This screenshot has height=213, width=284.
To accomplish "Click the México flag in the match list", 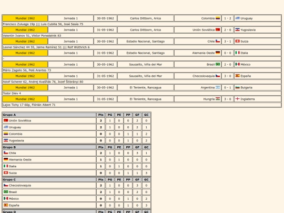I will point(237,64).
